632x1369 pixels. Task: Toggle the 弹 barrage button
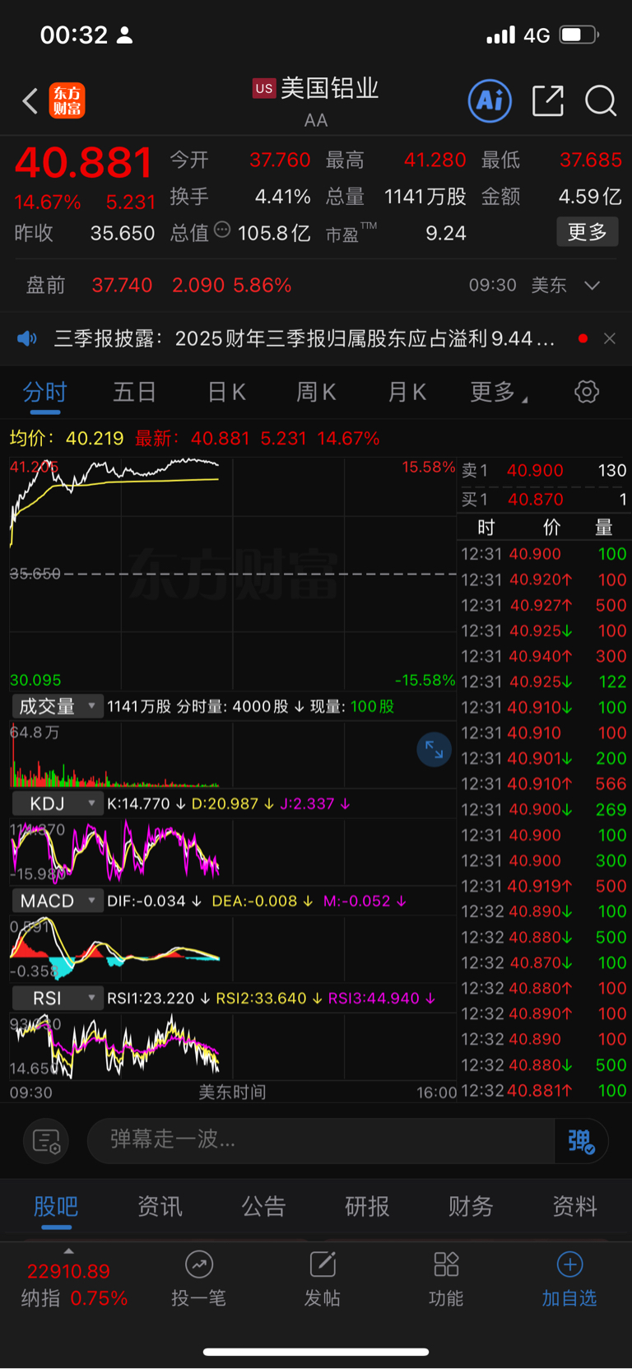581,1141
